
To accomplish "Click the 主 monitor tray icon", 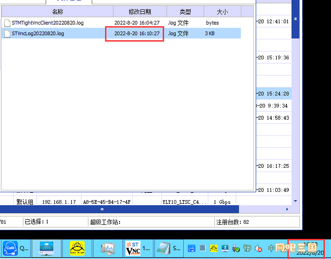I will pyautogui.click(x=225, y=248).
